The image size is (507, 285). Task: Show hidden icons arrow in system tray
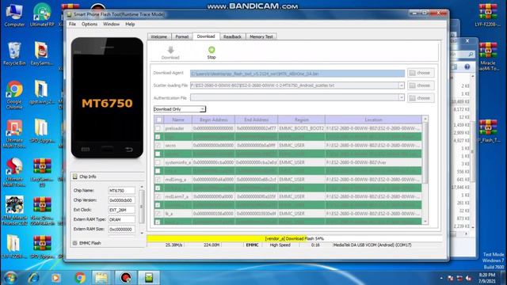tap(441, 278)
